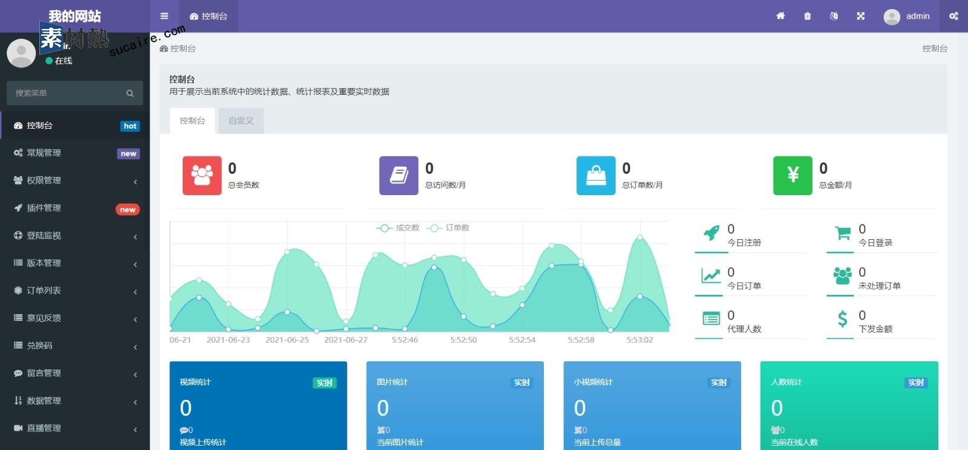Toggle the 成交数 legend series
The height and width of the screenshot is (450, 968).
coord(398,228)
